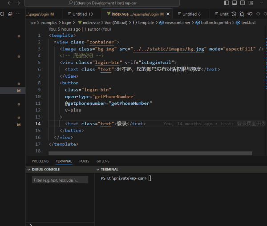Click the previous change arrow icon
This screenshot has height=226, width=267.
249,14
